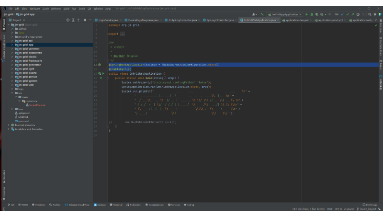This screenshot has height=217, width=383.
Task: Open the Event Log
Action: (x=370, y=205)
